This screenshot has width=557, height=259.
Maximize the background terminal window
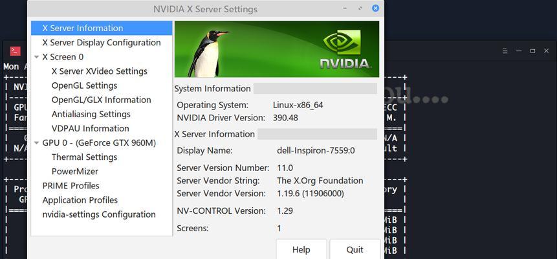coord(532,51)
